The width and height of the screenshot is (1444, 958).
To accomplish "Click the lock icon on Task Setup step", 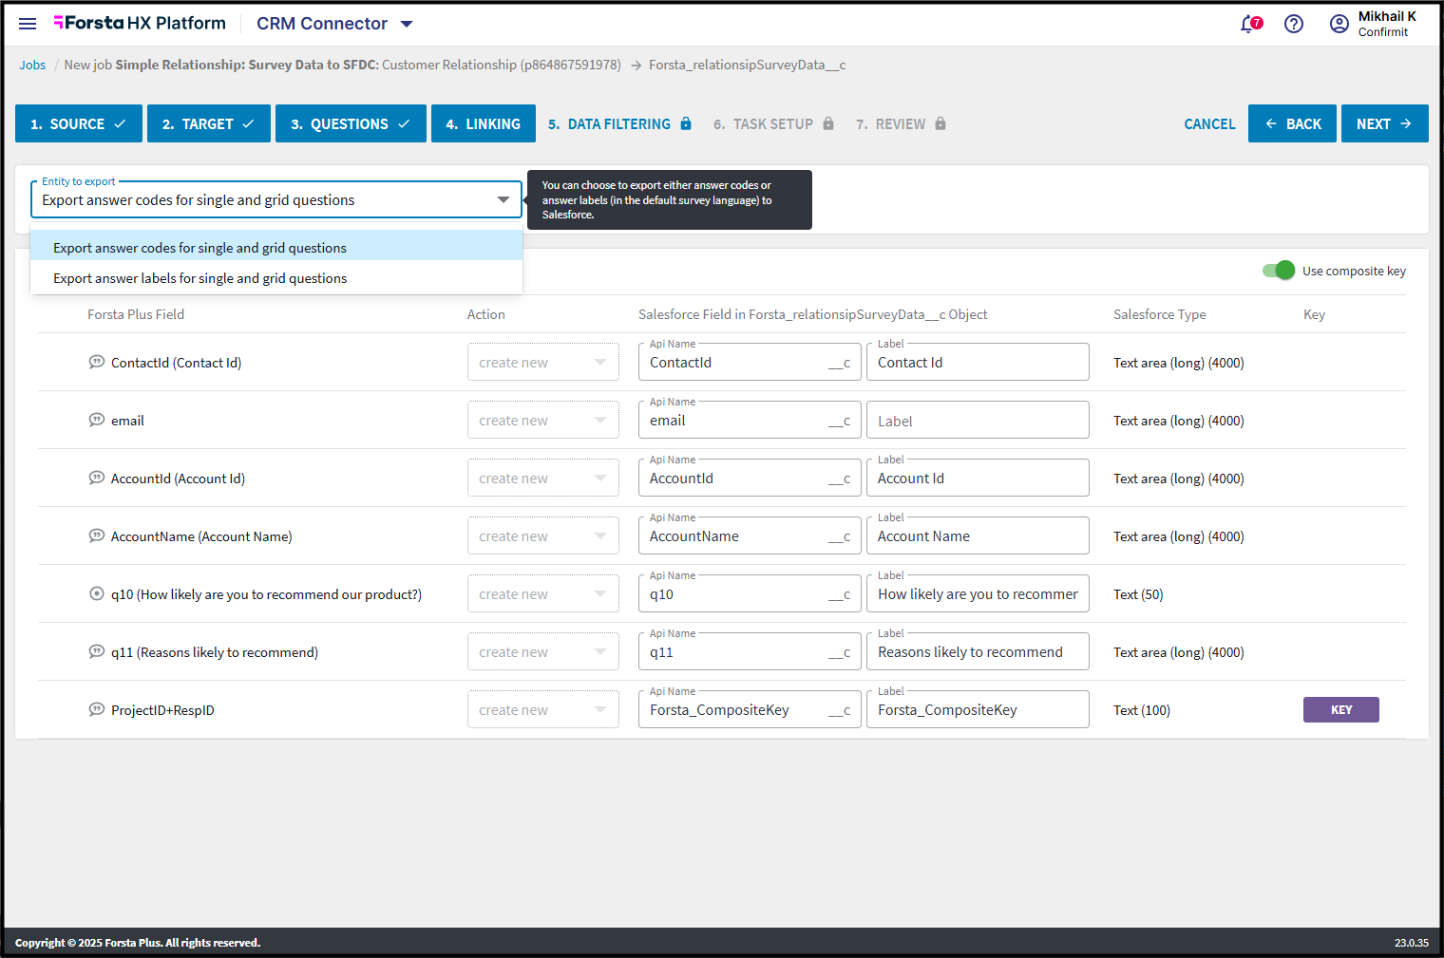I will click(828, 123).
